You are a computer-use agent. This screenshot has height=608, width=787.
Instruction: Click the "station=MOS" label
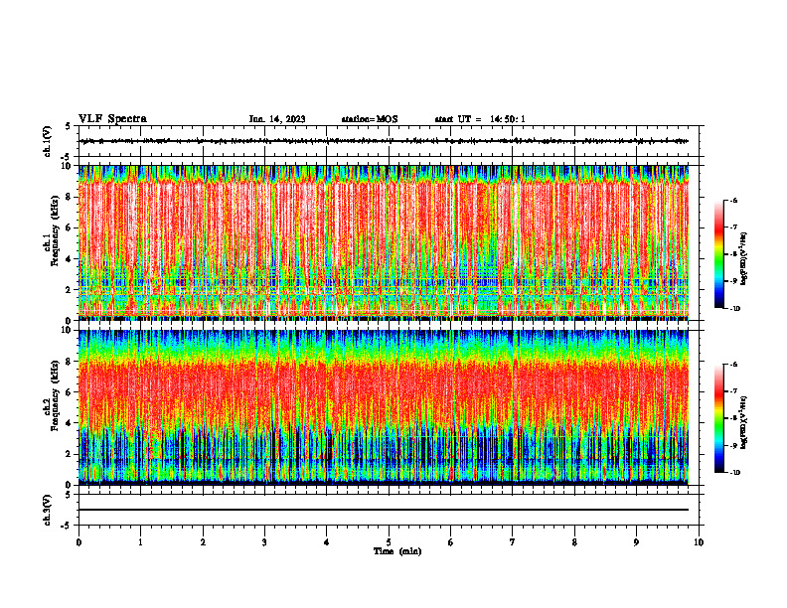point(370,119)
